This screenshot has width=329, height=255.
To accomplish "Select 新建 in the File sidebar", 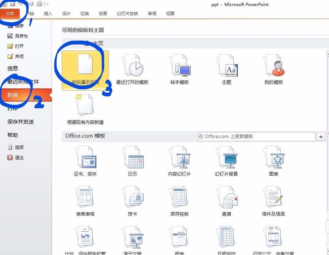I will pyautogui.click(x=13, y=95).
